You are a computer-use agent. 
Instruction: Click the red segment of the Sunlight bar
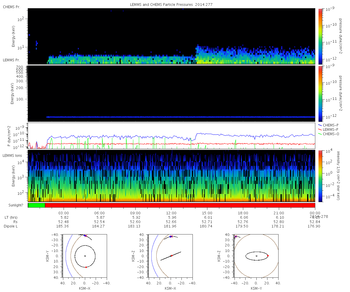(180, 205)
